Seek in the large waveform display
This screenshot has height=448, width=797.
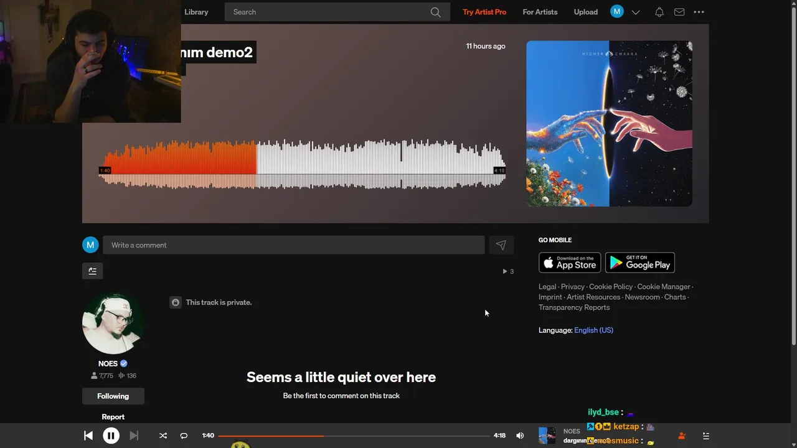click(302, 165)
